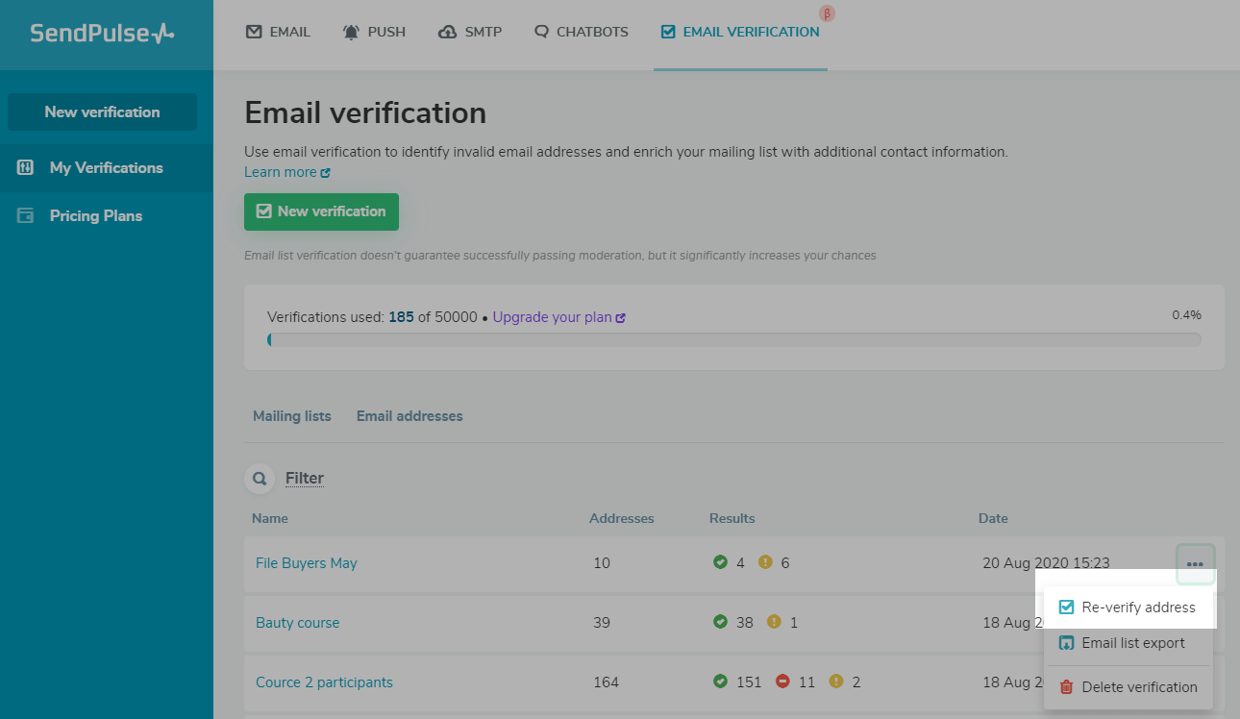Click the yellow warning icon in File Buyers May row
Screen dimensions: 1240x719
(765, 562)
